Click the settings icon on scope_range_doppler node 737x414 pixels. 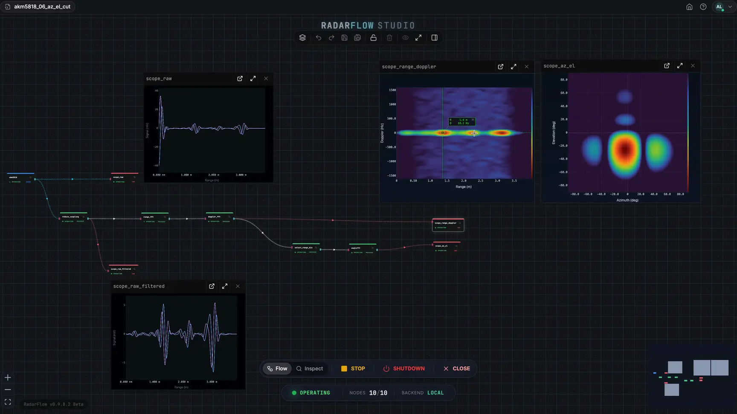pos(460,223)
